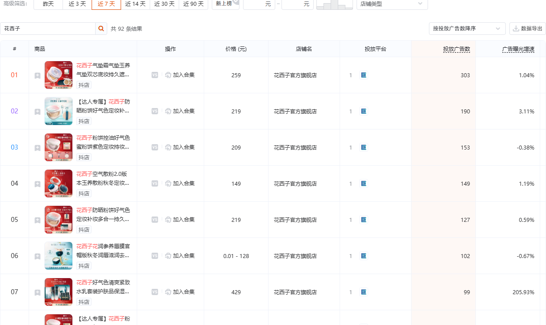Image resolution: width=546 pixels, height=325 pixels.
Task: Toggle the 新上榜 filter checkbox
Action: (x=226, y=4)
